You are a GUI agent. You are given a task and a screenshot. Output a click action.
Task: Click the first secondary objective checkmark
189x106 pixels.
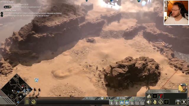[x=2, y=13]
